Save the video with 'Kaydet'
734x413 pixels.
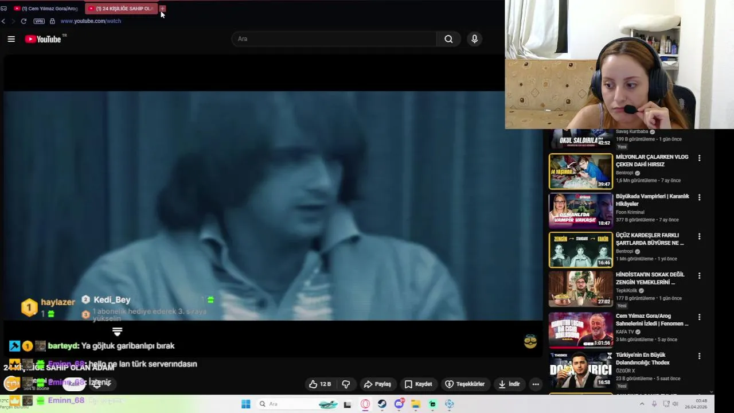(418, 384)
